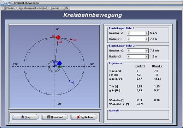Viewport: 183px width, 128px height.
Task: Click the 0° label on the diagram
Action: 58,29
